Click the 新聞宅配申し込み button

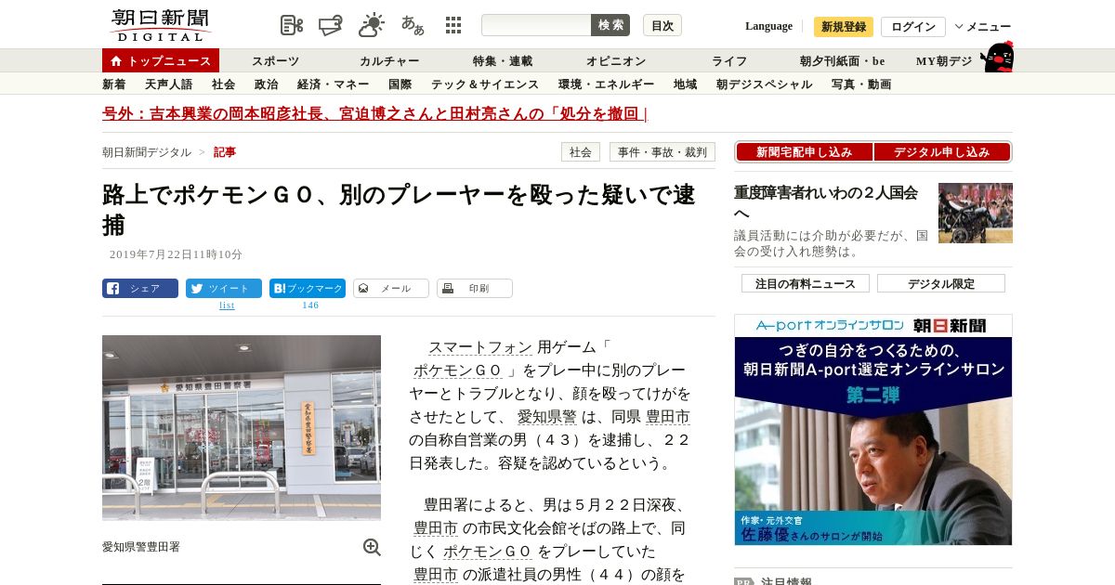[x=804, y=151]
